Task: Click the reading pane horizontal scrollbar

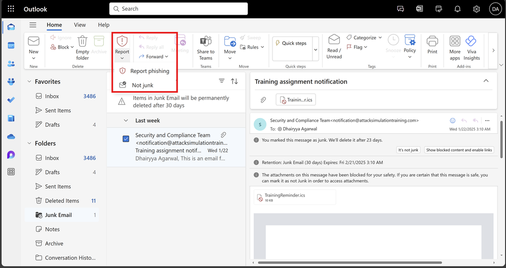Action: point(349,262)
